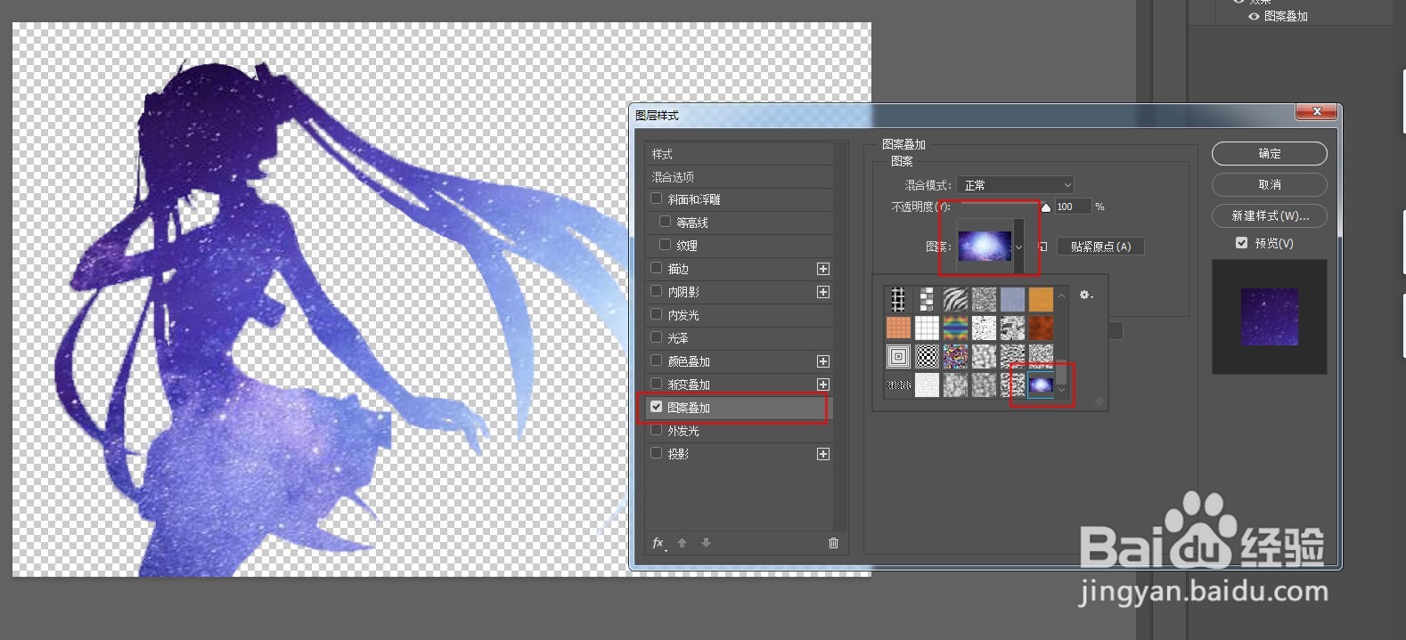
Task: Click the opacity slider handle
Action: 1046,207
